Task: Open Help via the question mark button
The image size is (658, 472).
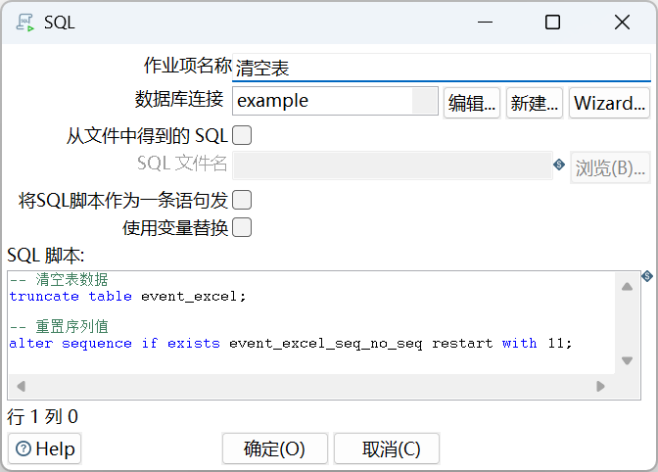Action: click(44, 448)
